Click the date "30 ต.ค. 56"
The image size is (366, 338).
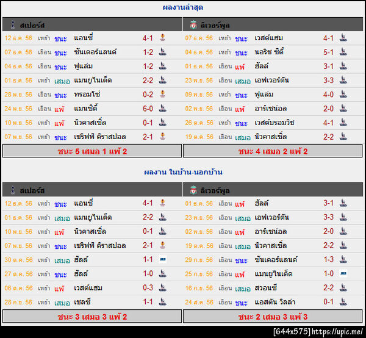click(18, 259)
